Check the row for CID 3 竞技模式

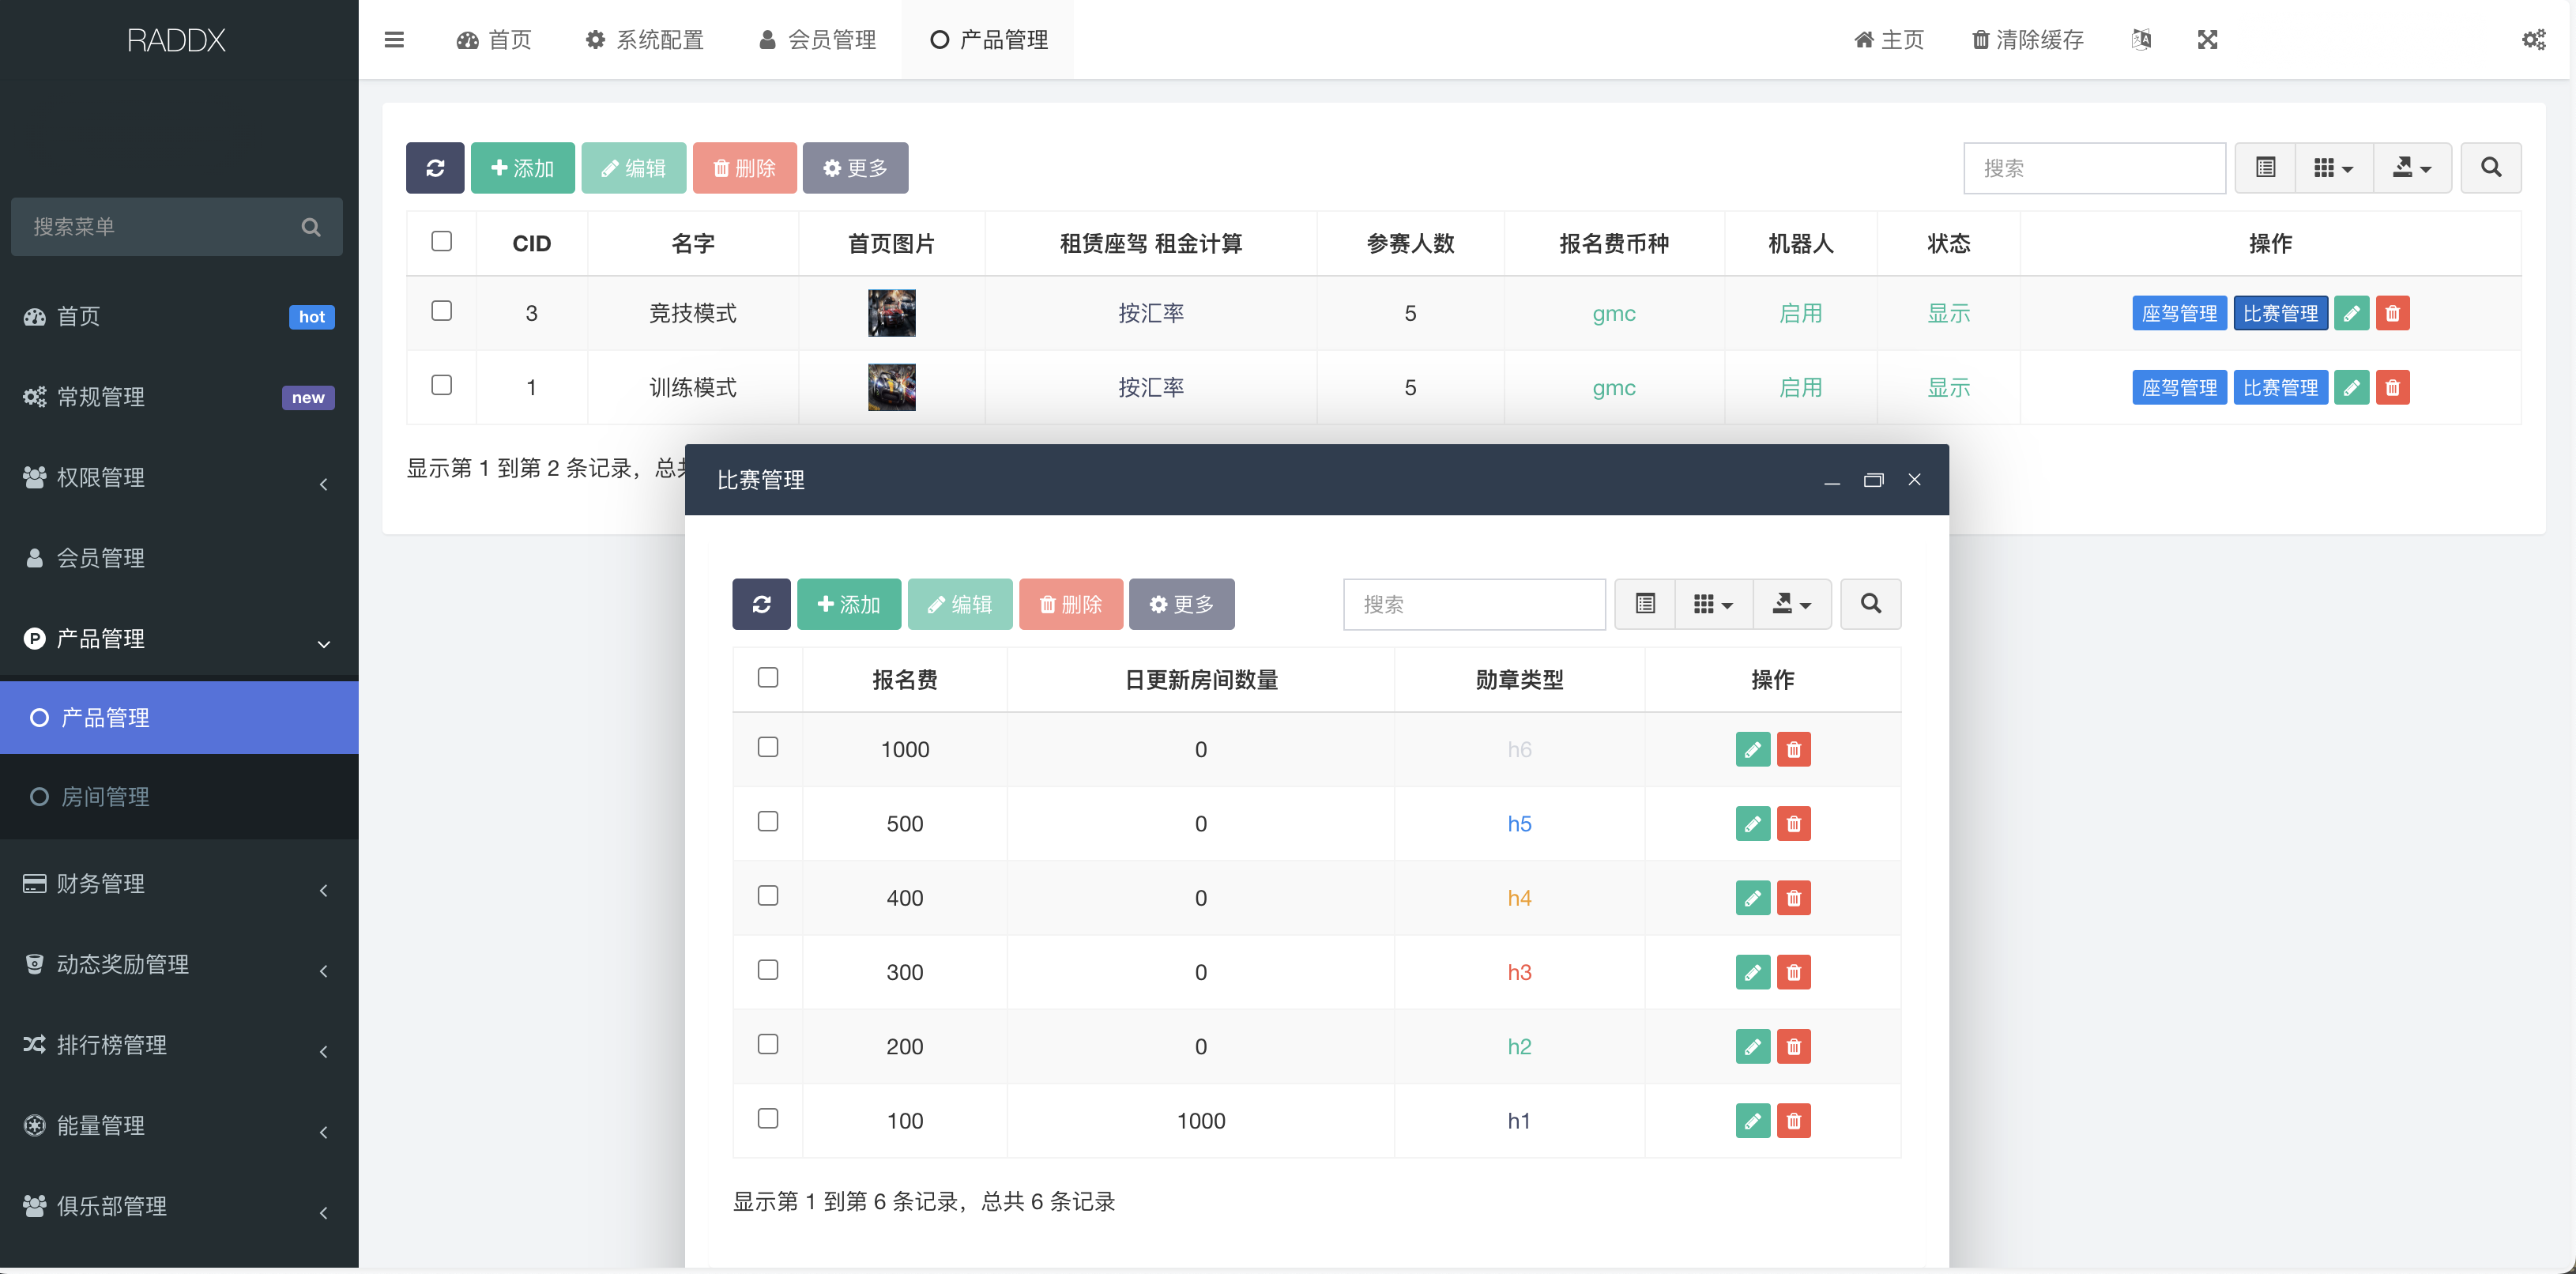pos(441,311)
